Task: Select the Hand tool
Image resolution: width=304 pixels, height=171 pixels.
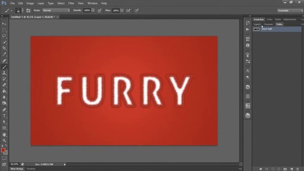Action: click(4, 134)
